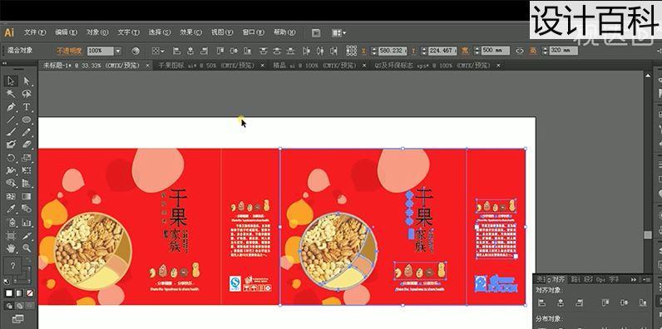662x329 pixels.
Task: Click the 不透明度 opacity link
Action: 69,51
